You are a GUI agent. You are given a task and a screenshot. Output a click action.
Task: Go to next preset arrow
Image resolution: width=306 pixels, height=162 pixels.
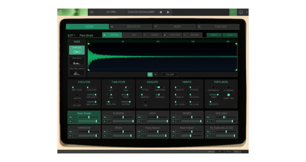click(x=168, y=12)
